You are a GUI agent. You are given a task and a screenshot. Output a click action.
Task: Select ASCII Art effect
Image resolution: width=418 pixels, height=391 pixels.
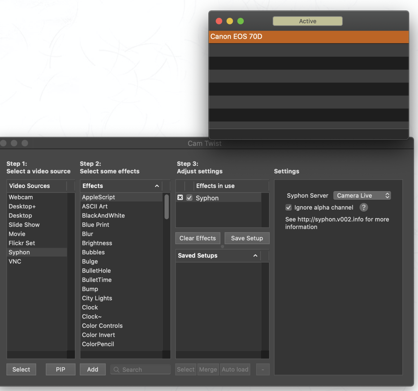point(121,206)
